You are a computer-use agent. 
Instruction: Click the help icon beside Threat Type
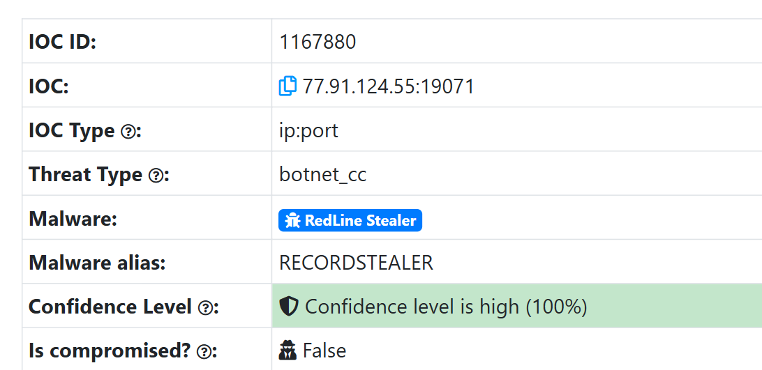point(156,175)
